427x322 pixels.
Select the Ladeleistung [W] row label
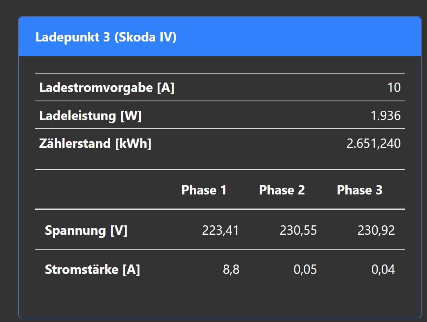[90, 116]
